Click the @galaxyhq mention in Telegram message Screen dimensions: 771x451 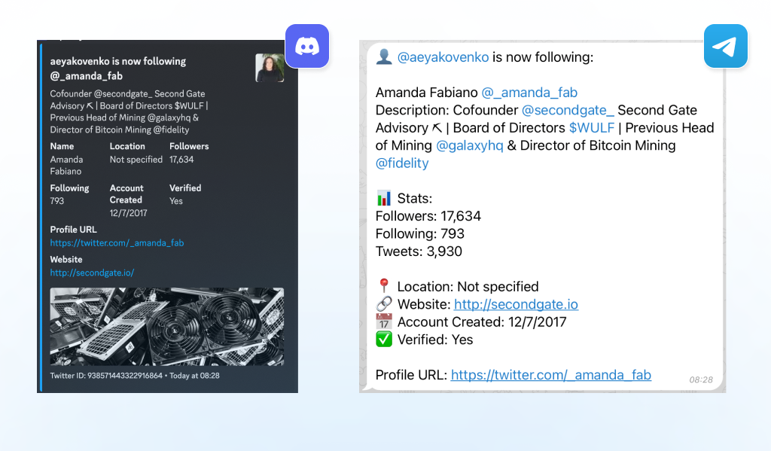coord(470,145)
